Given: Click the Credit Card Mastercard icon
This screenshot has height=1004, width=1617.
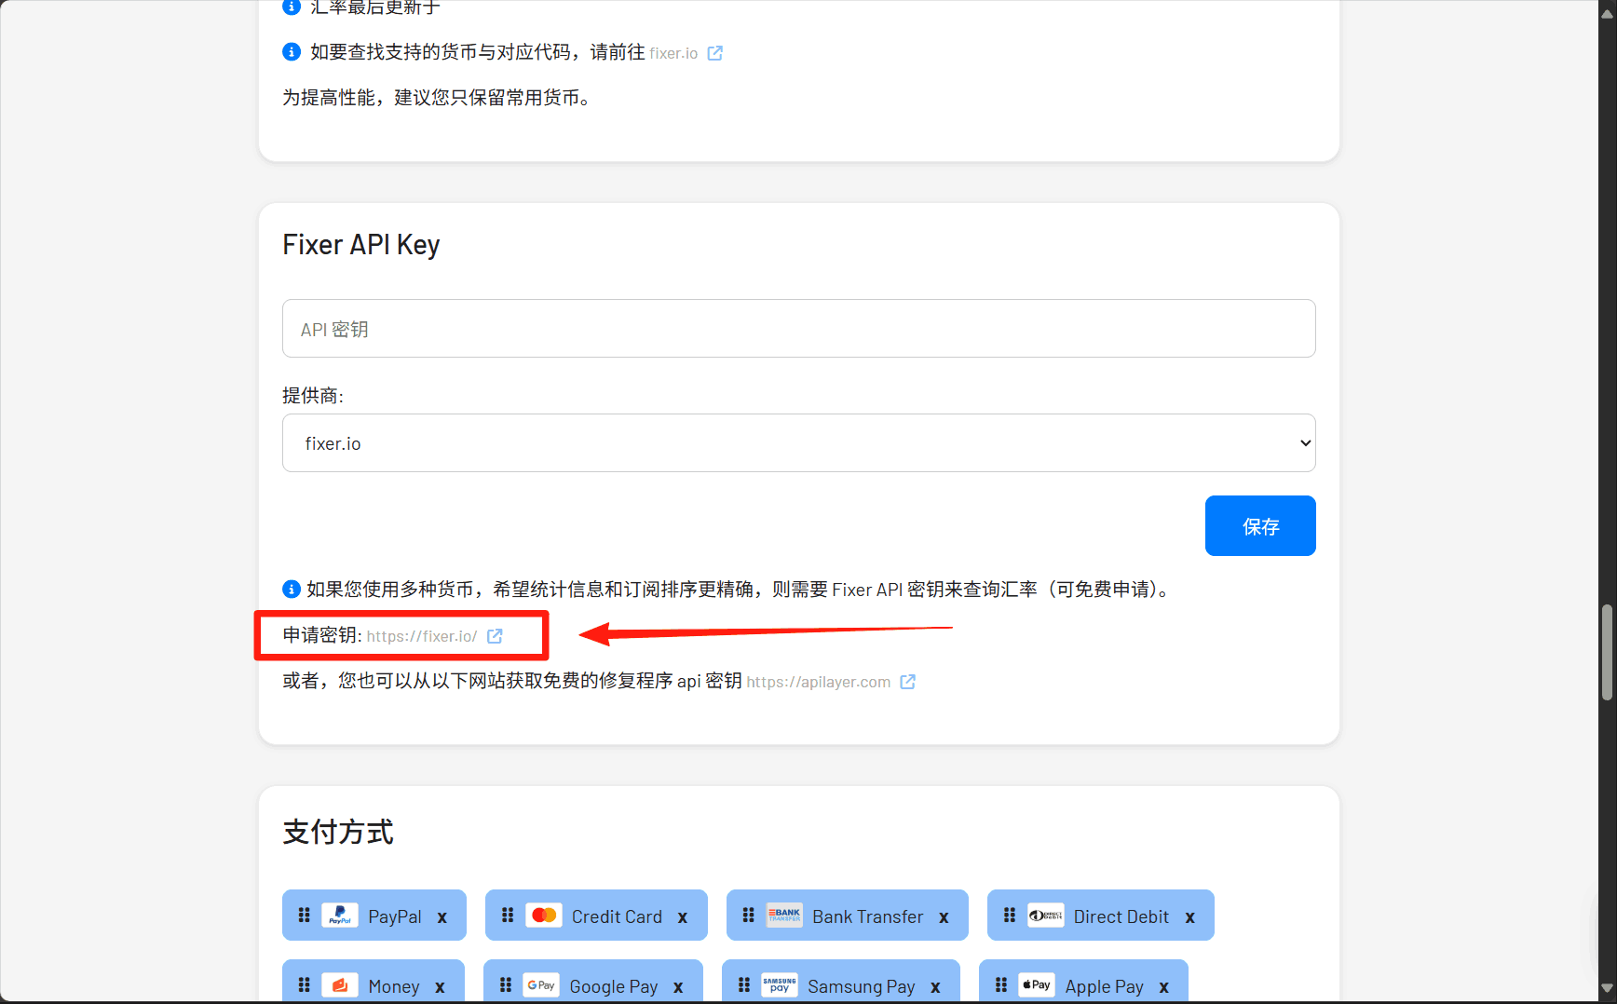Looking at the screenshot, I should click(544, 916).
